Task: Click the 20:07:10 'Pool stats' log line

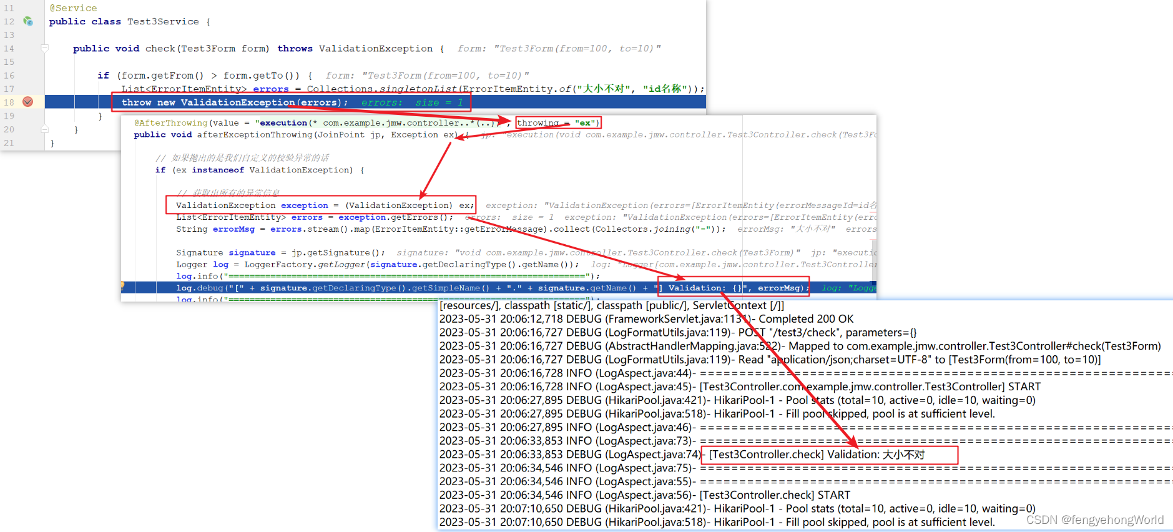Action: point(737,509)
